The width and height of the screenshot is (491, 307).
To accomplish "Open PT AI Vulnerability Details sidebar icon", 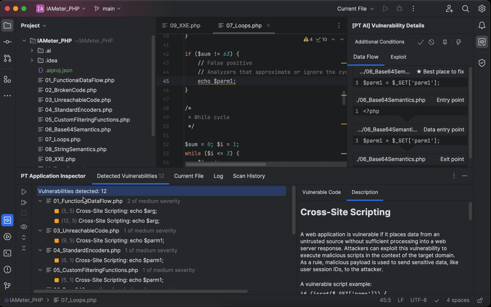I will [x=482, y=42].
